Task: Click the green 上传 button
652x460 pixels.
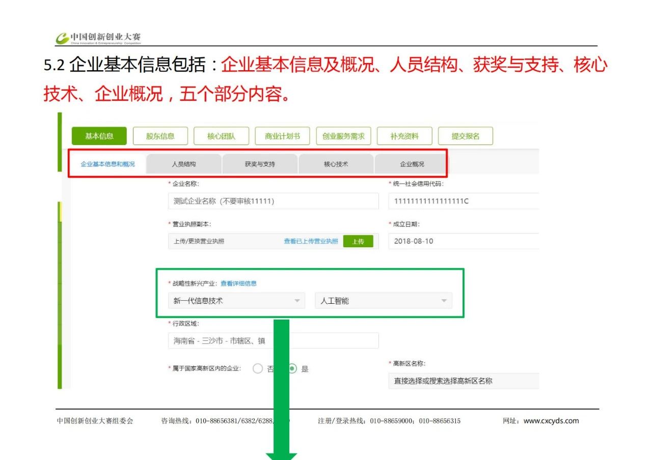Action: click(x=358, y=242)
